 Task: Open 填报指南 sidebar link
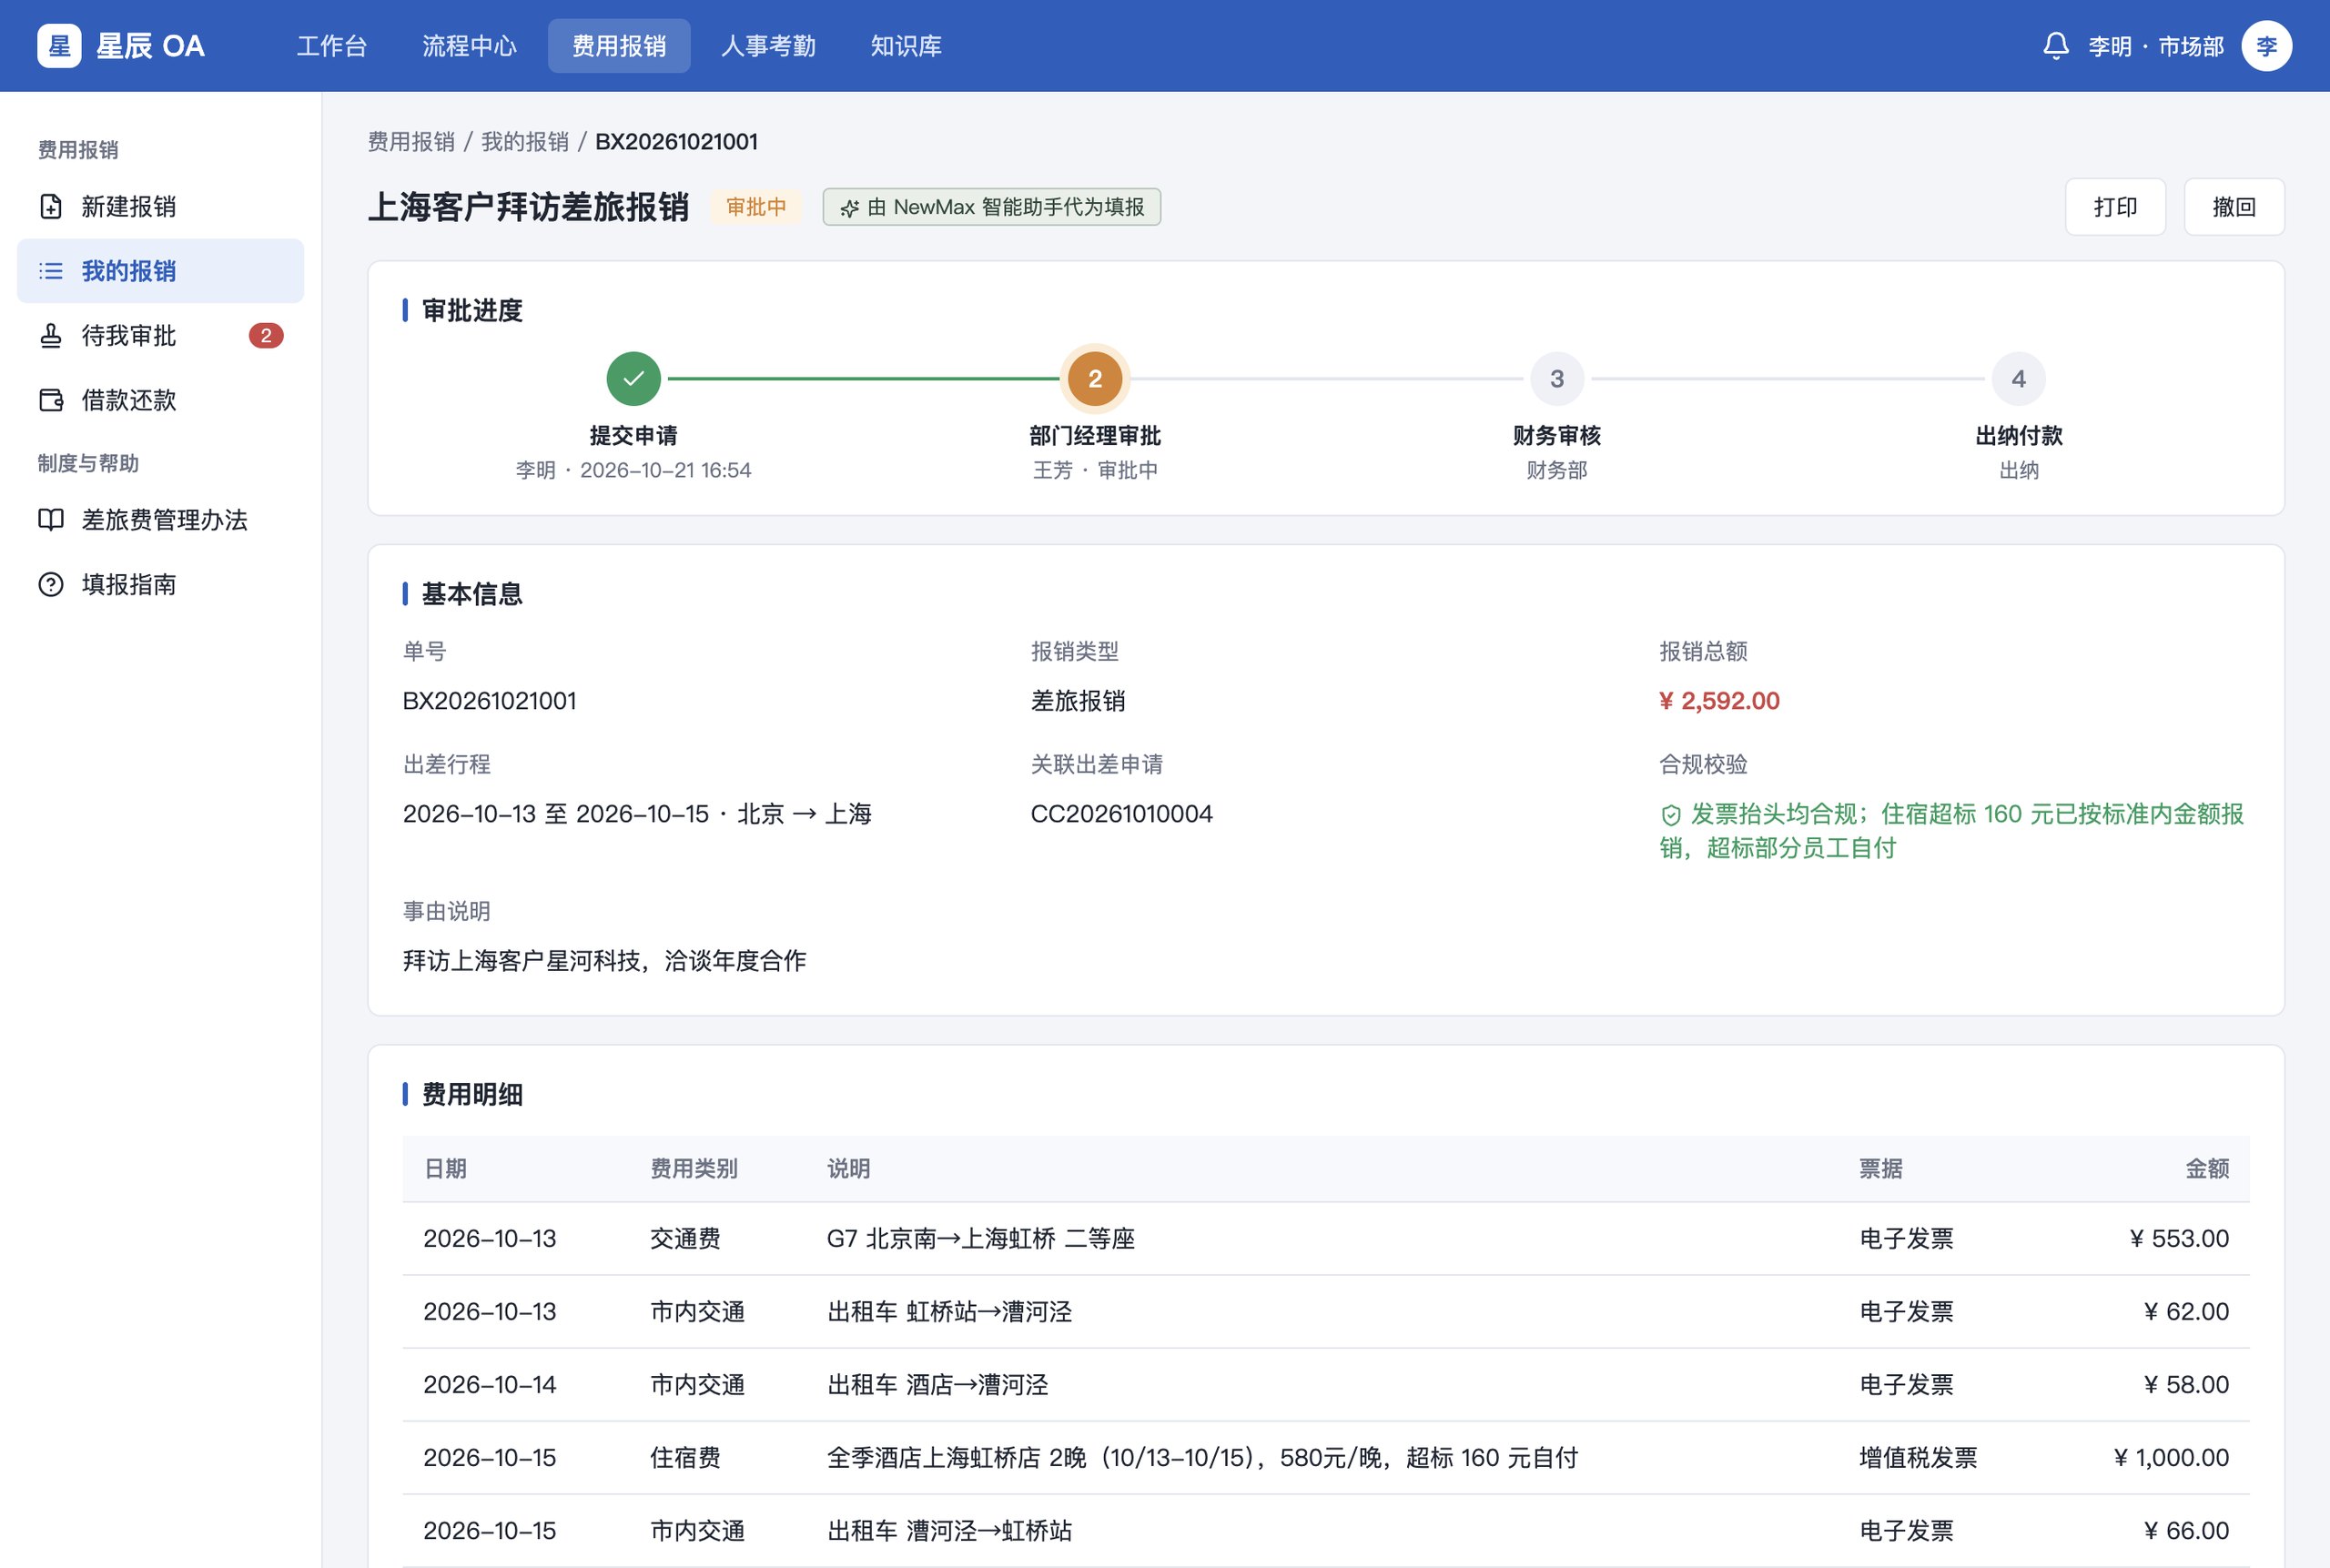pyautogui.click(x=161, y=584)
